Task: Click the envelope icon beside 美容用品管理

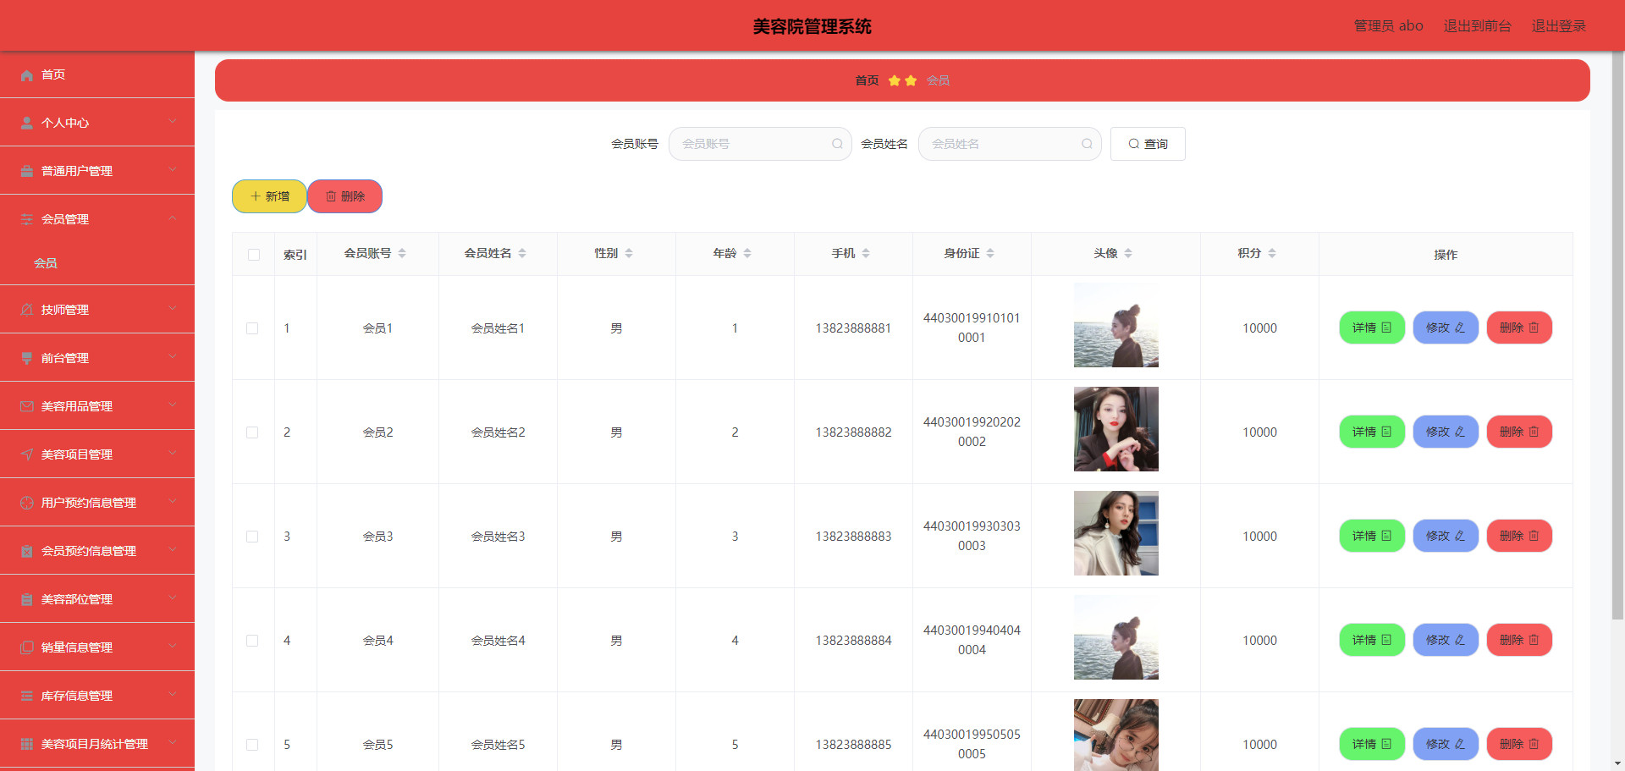Action: click(27, 406)
